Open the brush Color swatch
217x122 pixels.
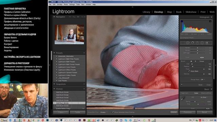click(202, 57)
